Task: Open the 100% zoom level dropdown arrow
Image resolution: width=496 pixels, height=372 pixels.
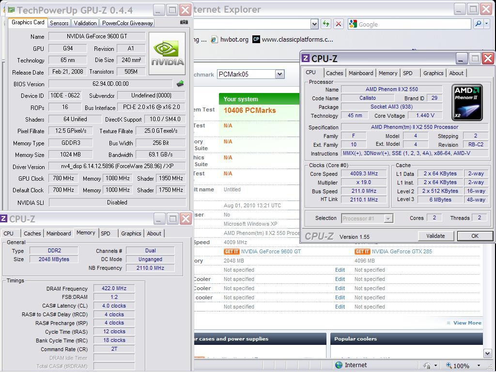Action: click(479, 366)
